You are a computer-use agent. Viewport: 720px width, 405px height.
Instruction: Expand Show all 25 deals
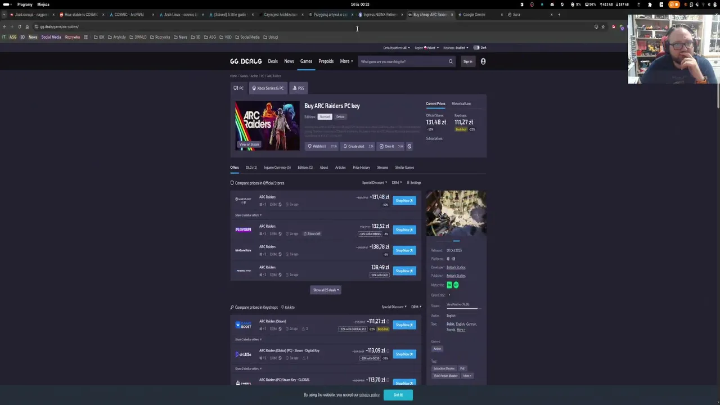[326, 290]
